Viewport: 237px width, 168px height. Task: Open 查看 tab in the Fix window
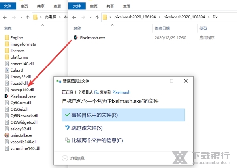127,6
